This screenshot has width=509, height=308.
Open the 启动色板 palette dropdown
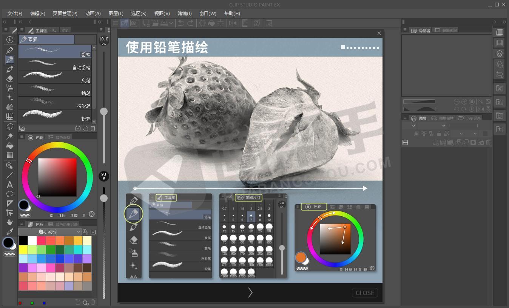[50, 232]
